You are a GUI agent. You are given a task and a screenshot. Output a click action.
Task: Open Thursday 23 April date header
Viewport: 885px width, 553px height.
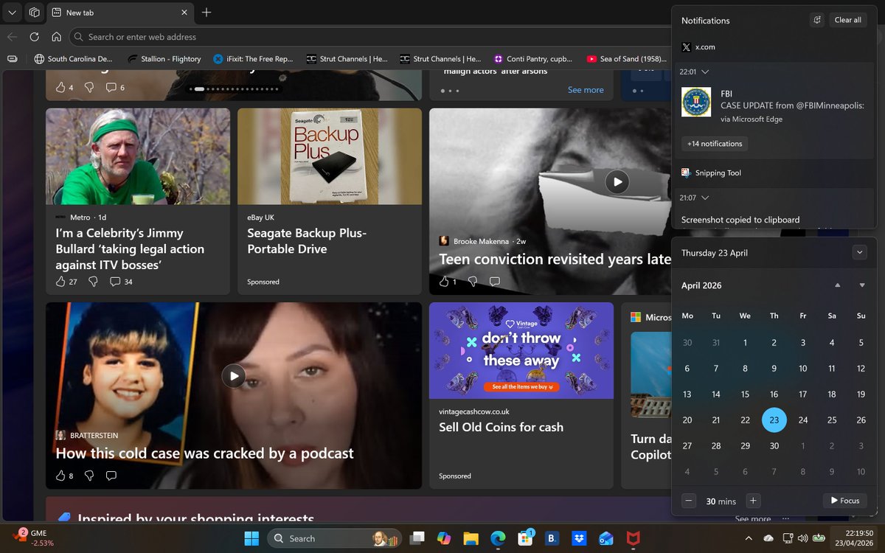[x=715, y=253]
